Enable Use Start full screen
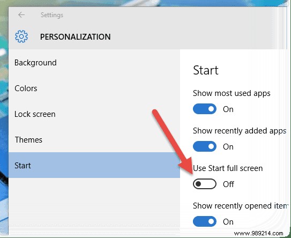Image resolution: width=291 pixels, height=238 pixels. 205,184
